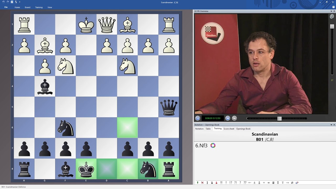Close the 02 FR Overview pane
The width and height of the screenshot is (336, 189).
pos(334,11)
